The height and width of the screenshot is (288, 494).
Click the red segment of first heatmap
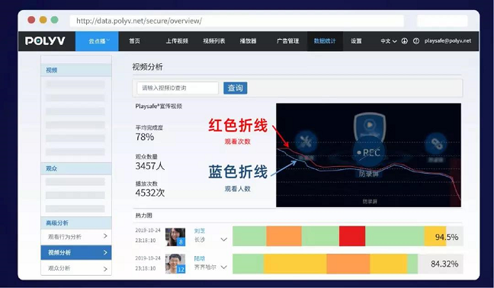(352, 236)
